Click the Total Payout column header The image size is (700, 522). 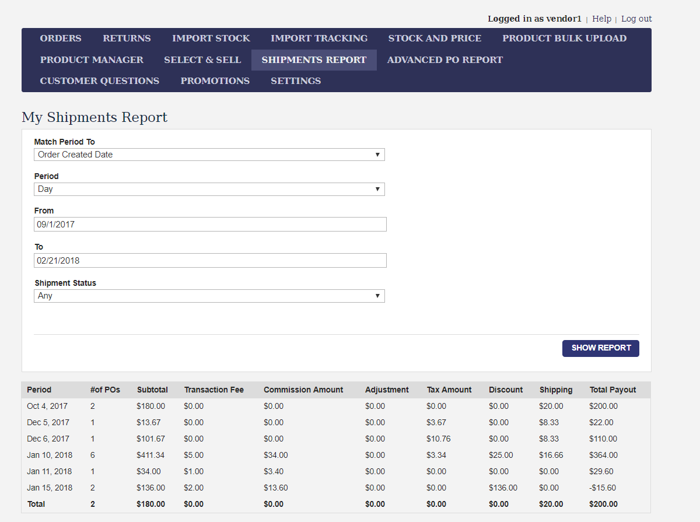coord(613,390)
